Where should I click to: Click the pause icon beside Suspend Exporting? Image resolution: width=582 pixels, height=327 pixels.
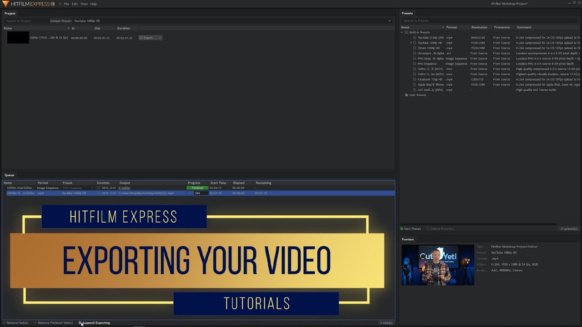coord(80,323)
